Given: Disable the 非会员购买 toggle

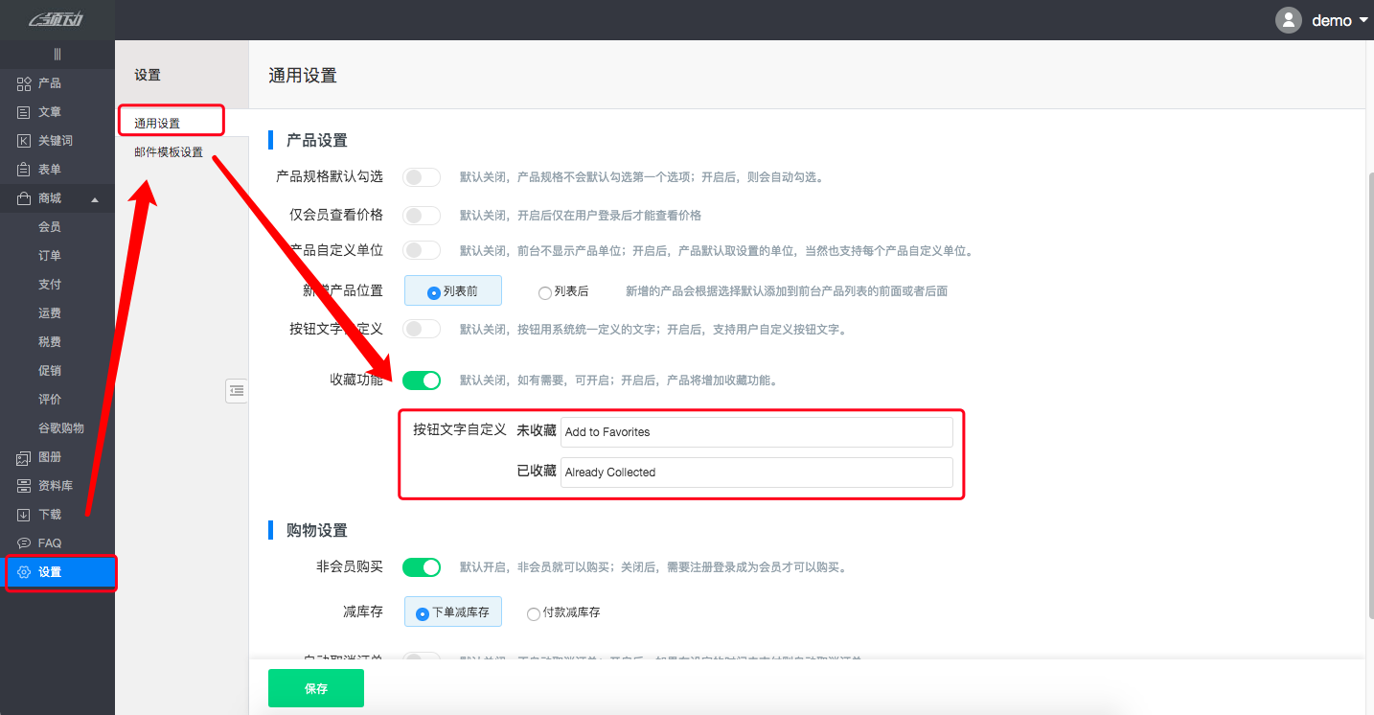Looking at the screenshot, I should click(x=422, y=566).
